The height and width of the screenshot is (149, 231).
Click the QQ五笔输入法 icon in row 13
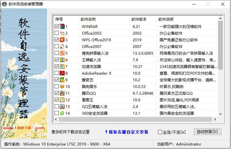pos(62,106)
